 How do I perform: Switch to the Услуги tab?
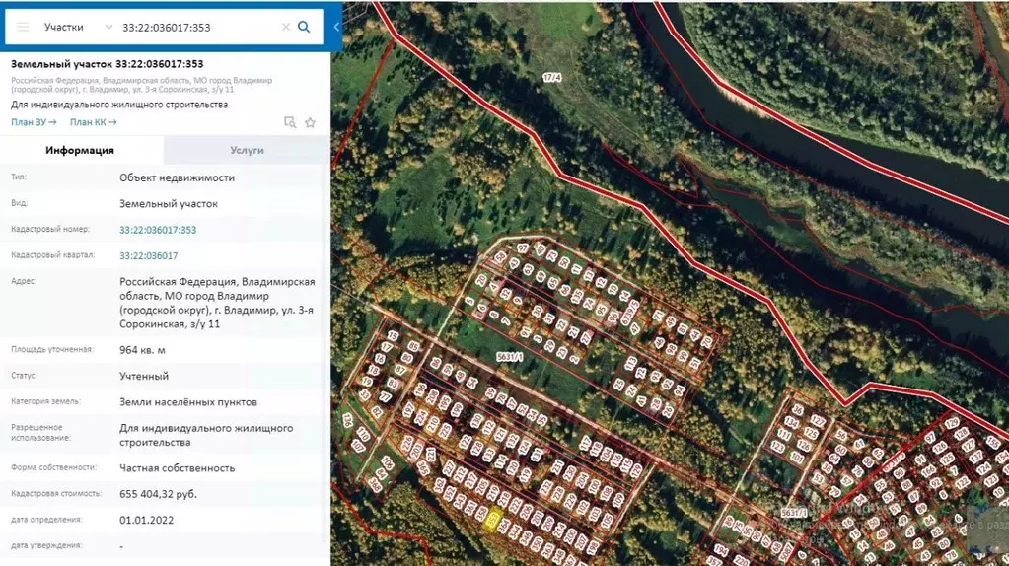click(248, 150)
